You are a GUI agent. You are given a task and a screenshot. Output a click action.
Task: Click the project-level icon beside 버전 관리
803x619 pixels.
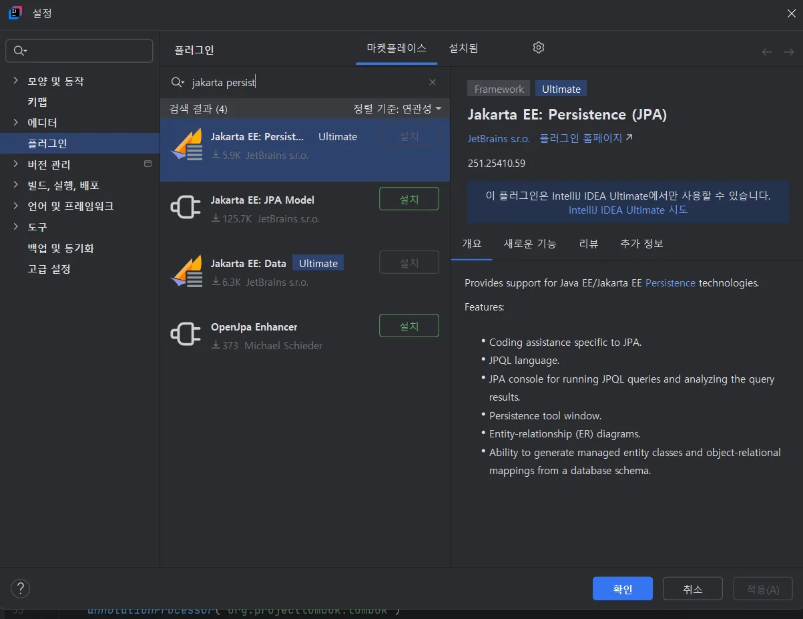148,164
